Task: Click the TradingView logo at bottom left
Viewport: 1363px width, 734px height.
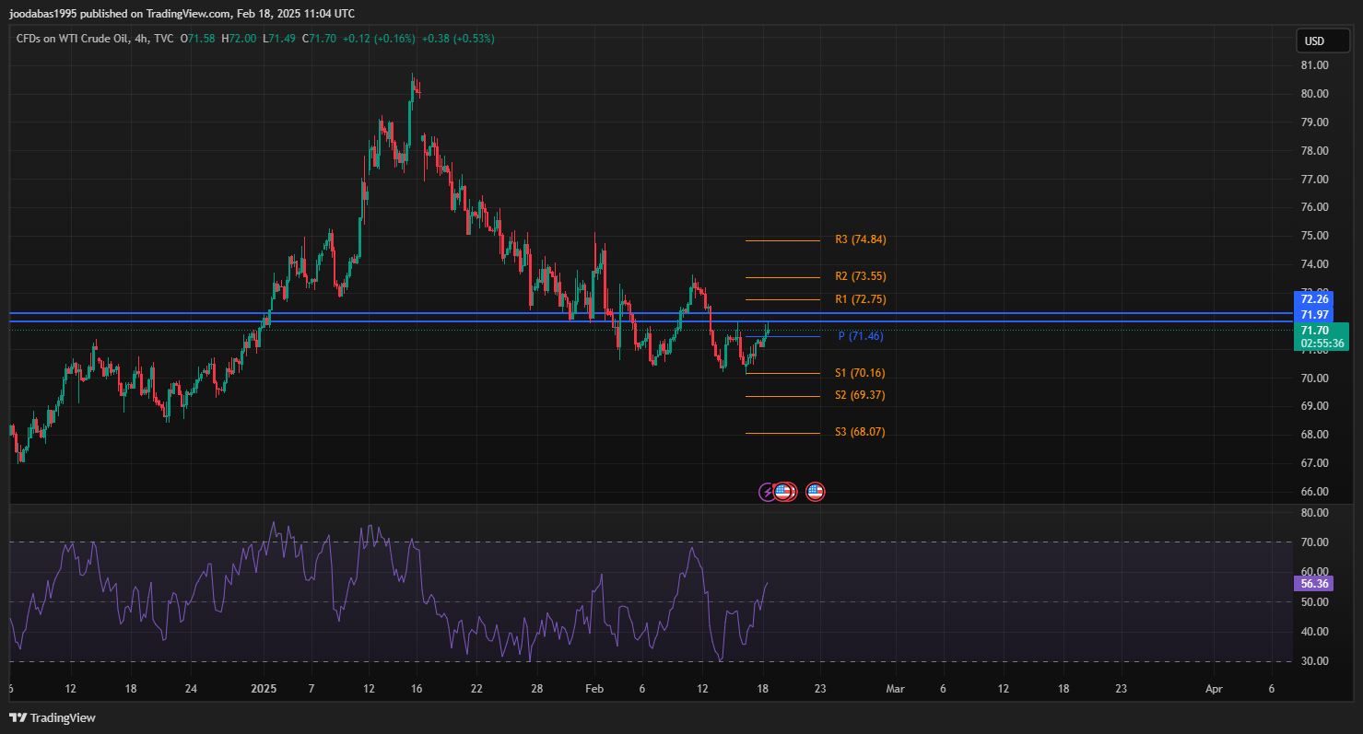Action: click(53, 717)
